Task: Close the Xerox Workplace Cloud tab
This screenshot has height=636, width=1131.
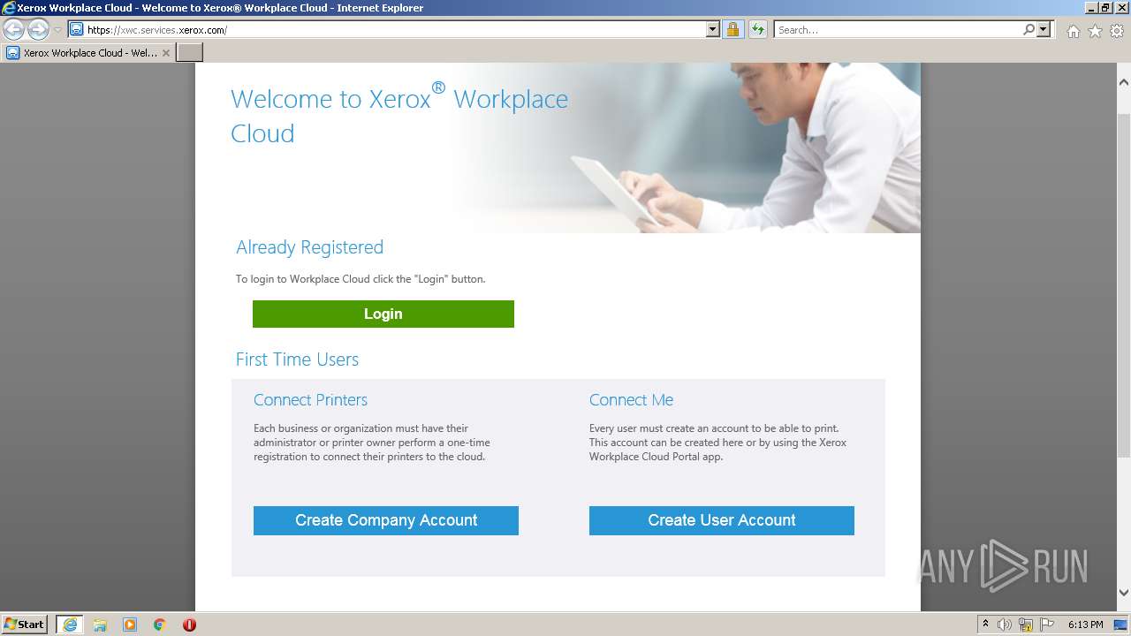Action: click(x=166, y=53)
